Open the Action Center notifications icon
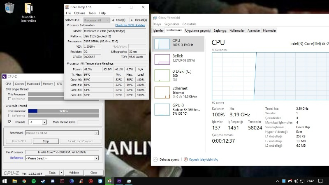This screenshot has width=329, height=185. click(320, 181)
